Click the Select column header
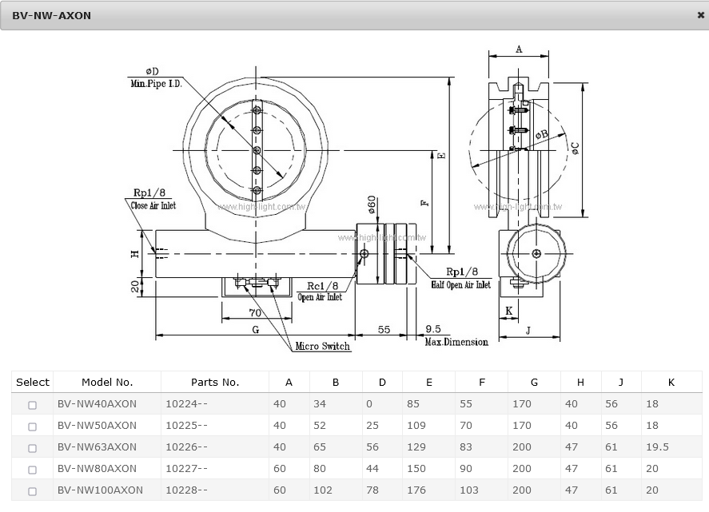The height and width of the screenshot is (512, 709). coord(33,383)
